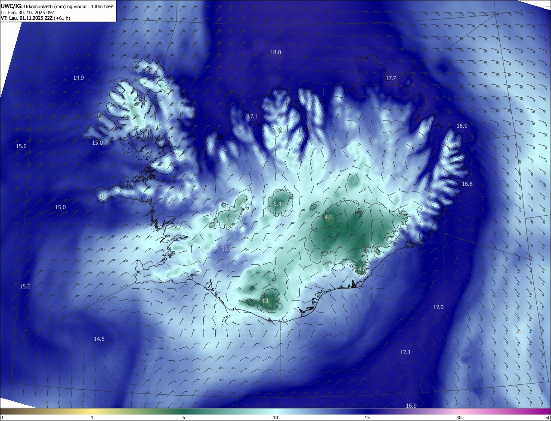Click the colorbar tick labeled 30
551x421 pixels.
[x=459, y=418]
